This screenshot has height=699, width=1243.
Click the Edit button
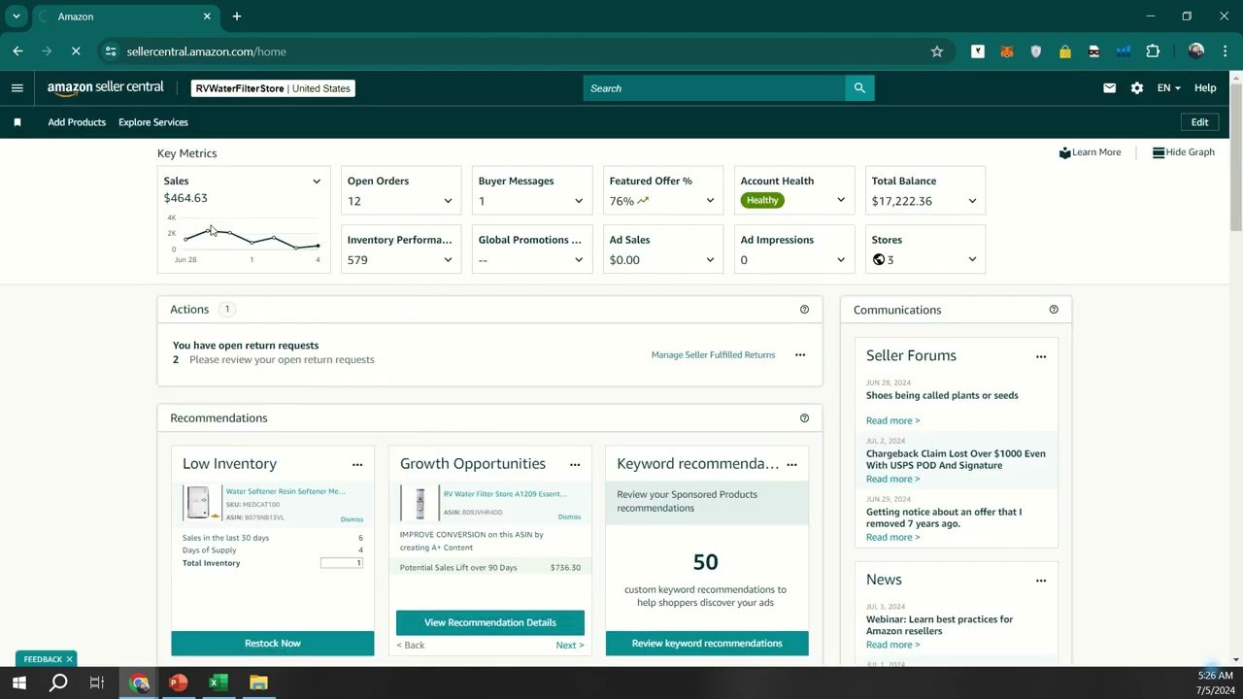click(x=1200, y=122)
